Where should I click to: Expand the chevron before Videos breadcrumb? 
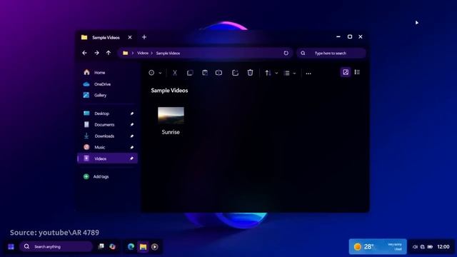pyautogui.click(x=133, y=53)
